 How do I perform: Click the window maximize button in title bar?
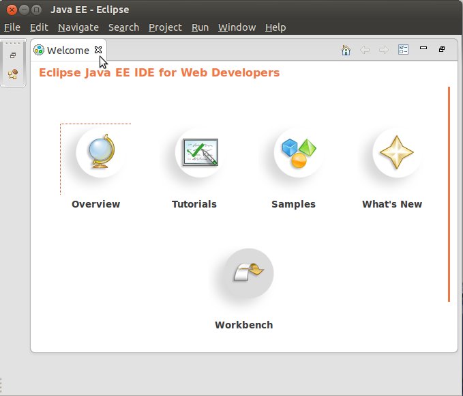pyautogui.click(x=36, y=10)
